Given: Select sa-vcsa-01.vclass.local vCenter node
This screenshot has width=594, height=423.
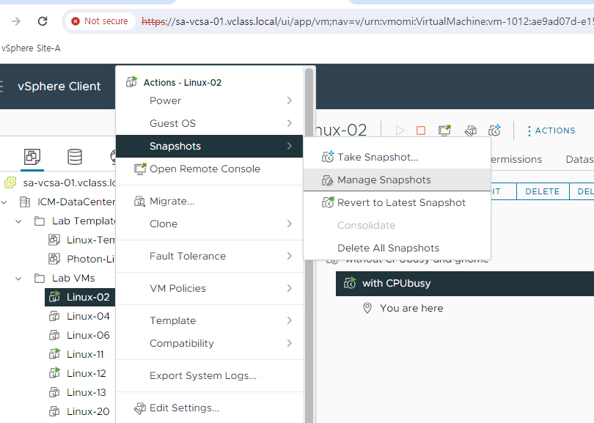Looking at the screenshot, I should pyautogui.click(x=69, y=183).
